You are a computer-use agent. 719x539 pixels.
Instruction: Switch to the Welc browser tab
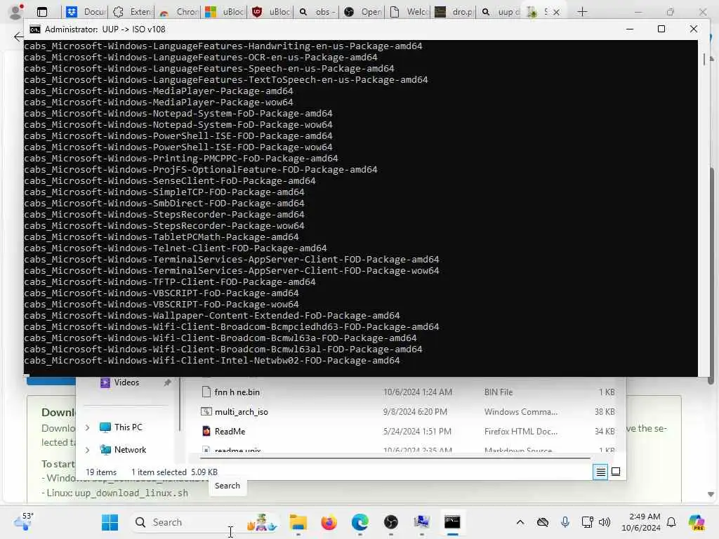coord(409,12)
